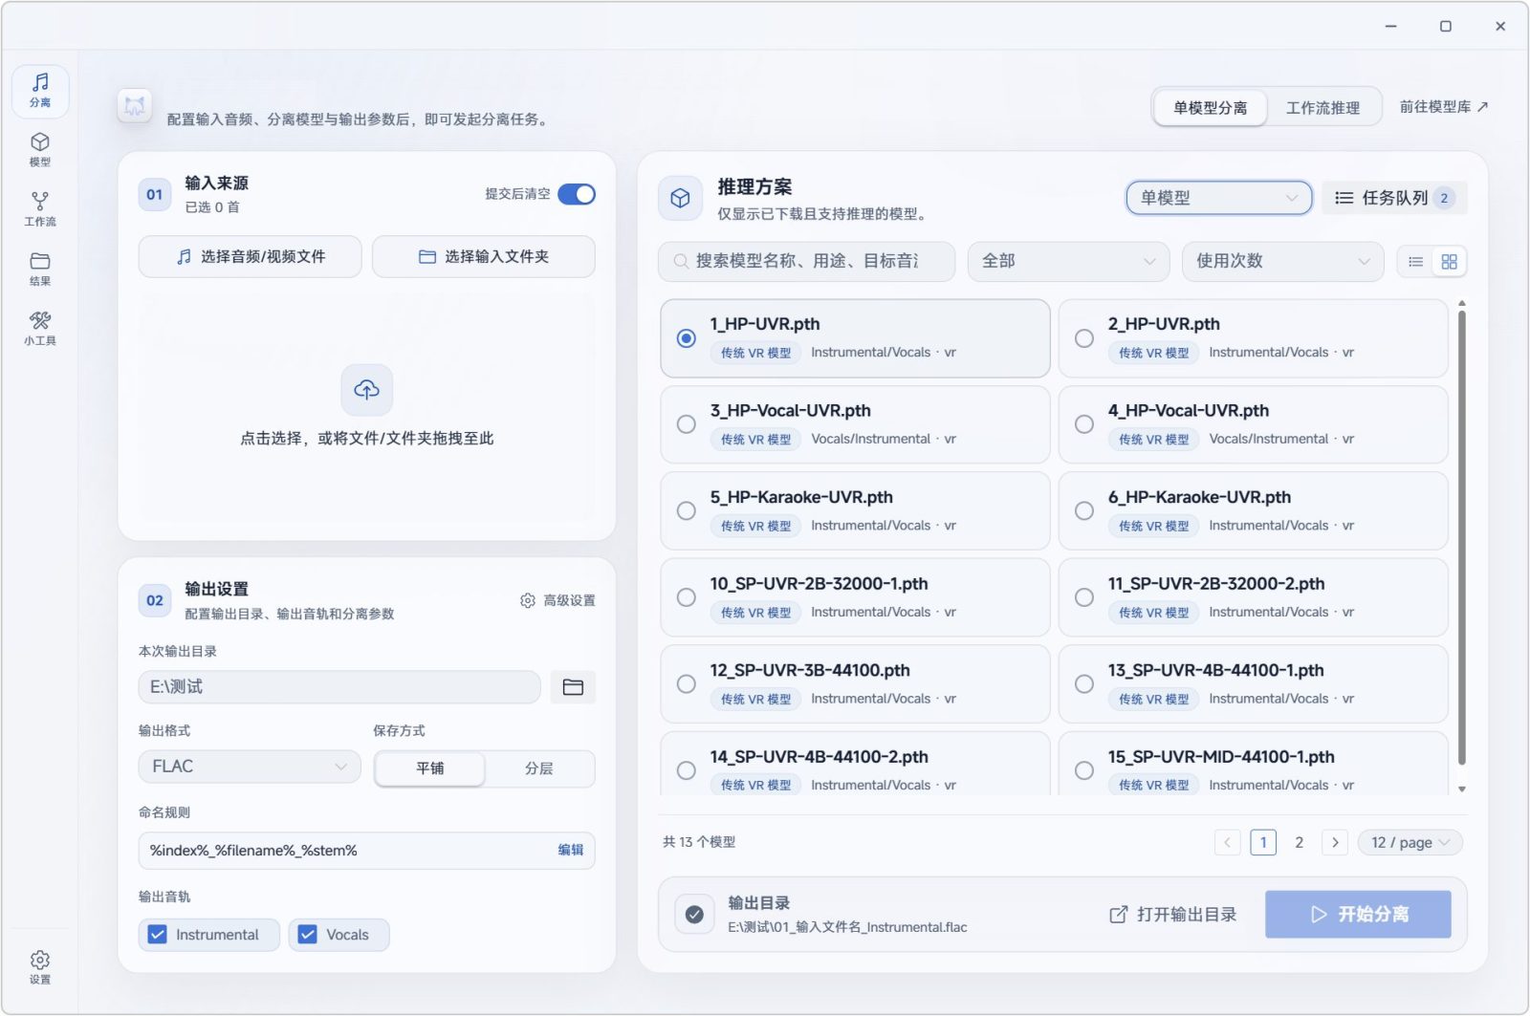Open the 全部 filter dropdown
Screen dimensions: 1530x1016
pyautogui.click(x=1069, y=261)
